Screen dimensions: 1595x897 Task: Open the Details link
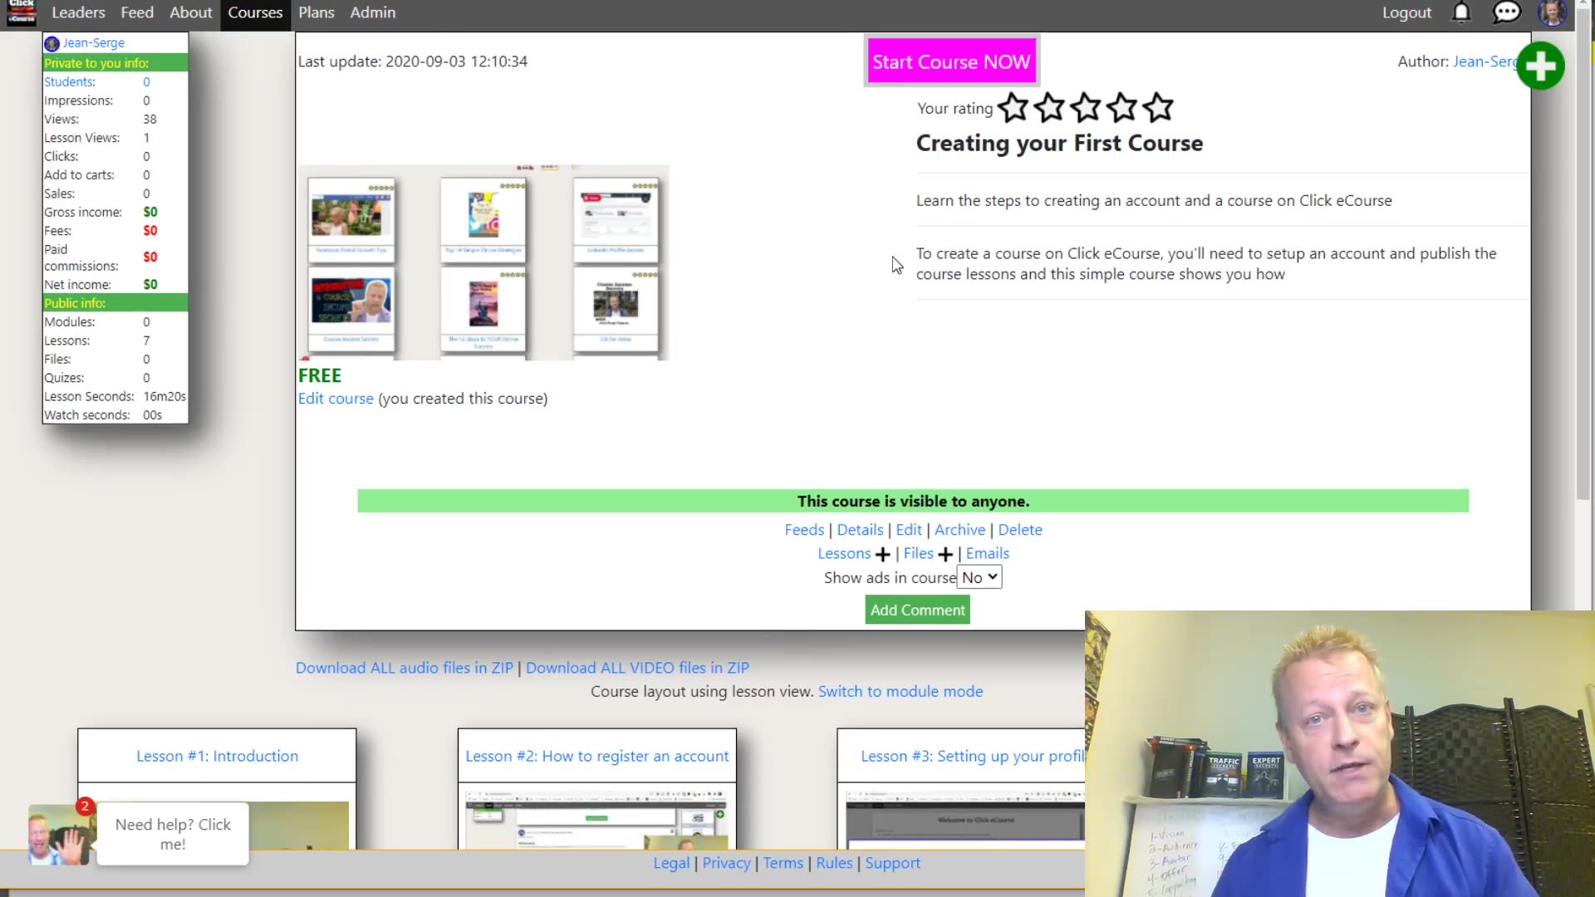860,530
